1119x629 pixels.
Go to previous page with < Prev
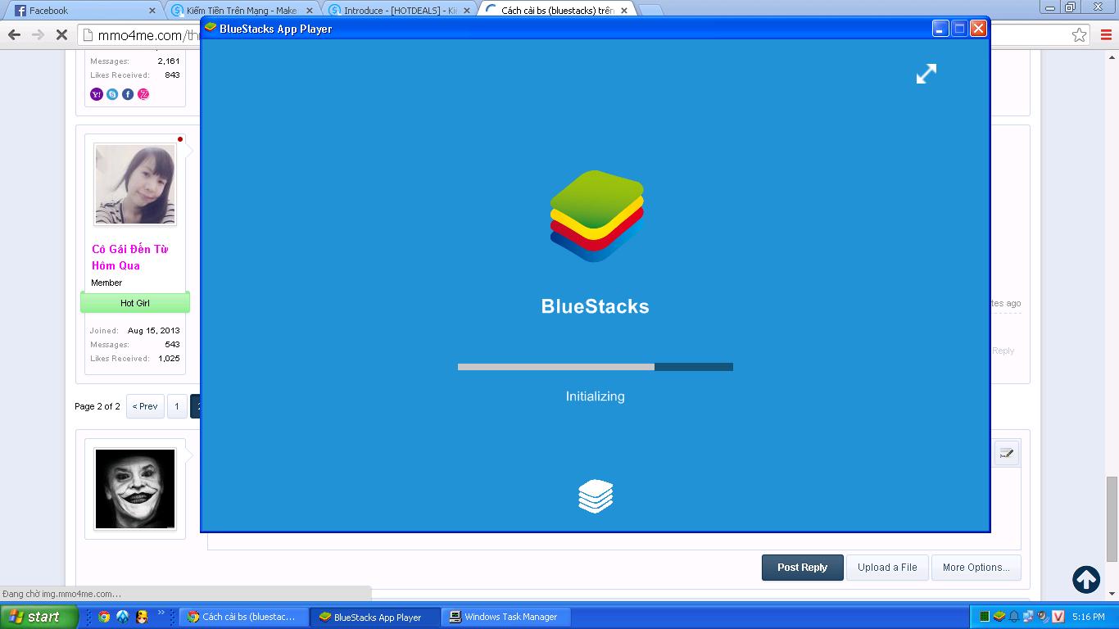pyautogui.click(x=145, y=406)
